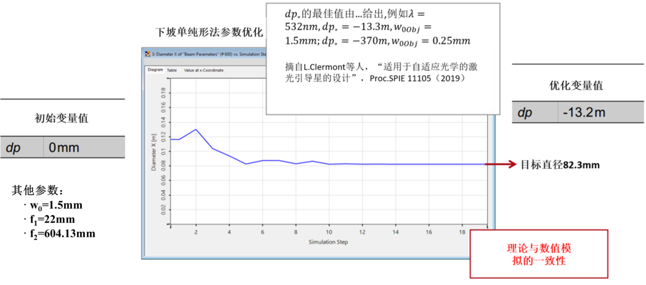Click the '理论与数值模拟的一致性' red box text

point(539,255)
